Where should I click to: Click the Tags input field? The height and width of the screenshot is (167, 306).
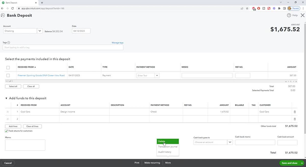coord(63,47)
